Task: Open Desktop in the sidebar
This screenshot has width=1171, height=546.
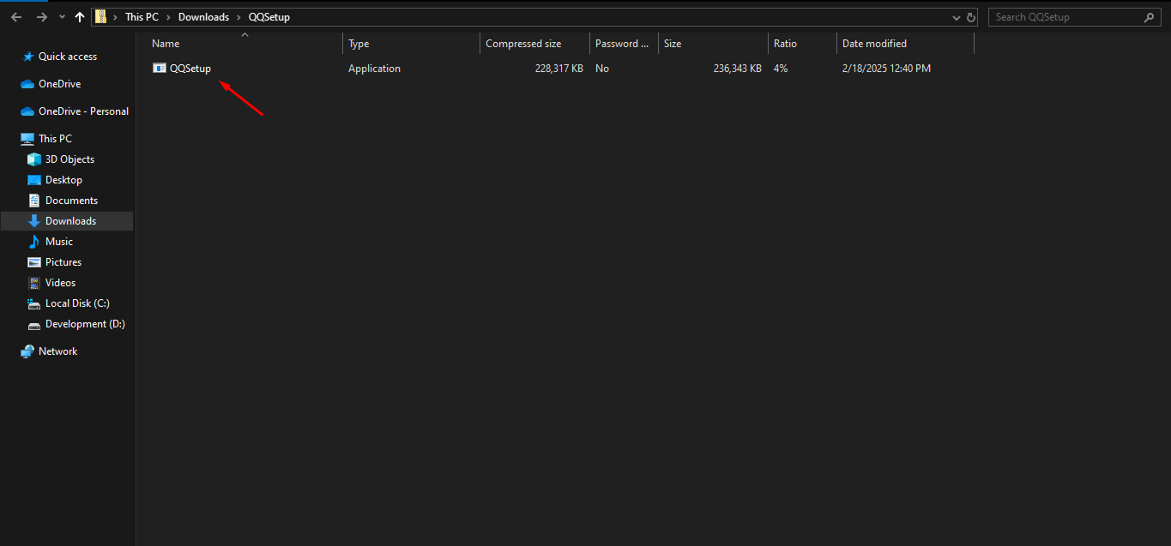Action: 64,180
